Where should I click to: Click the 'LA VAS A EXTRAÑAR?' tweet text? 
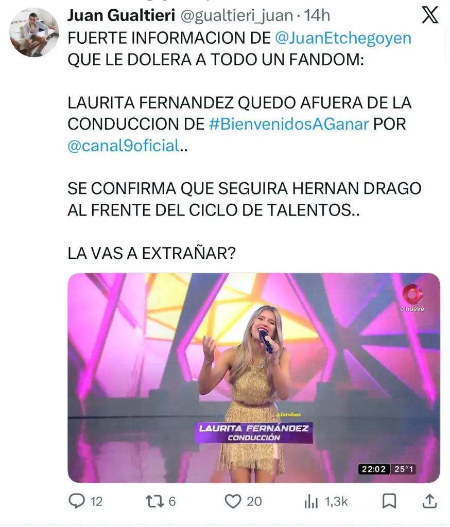[152, 253]
